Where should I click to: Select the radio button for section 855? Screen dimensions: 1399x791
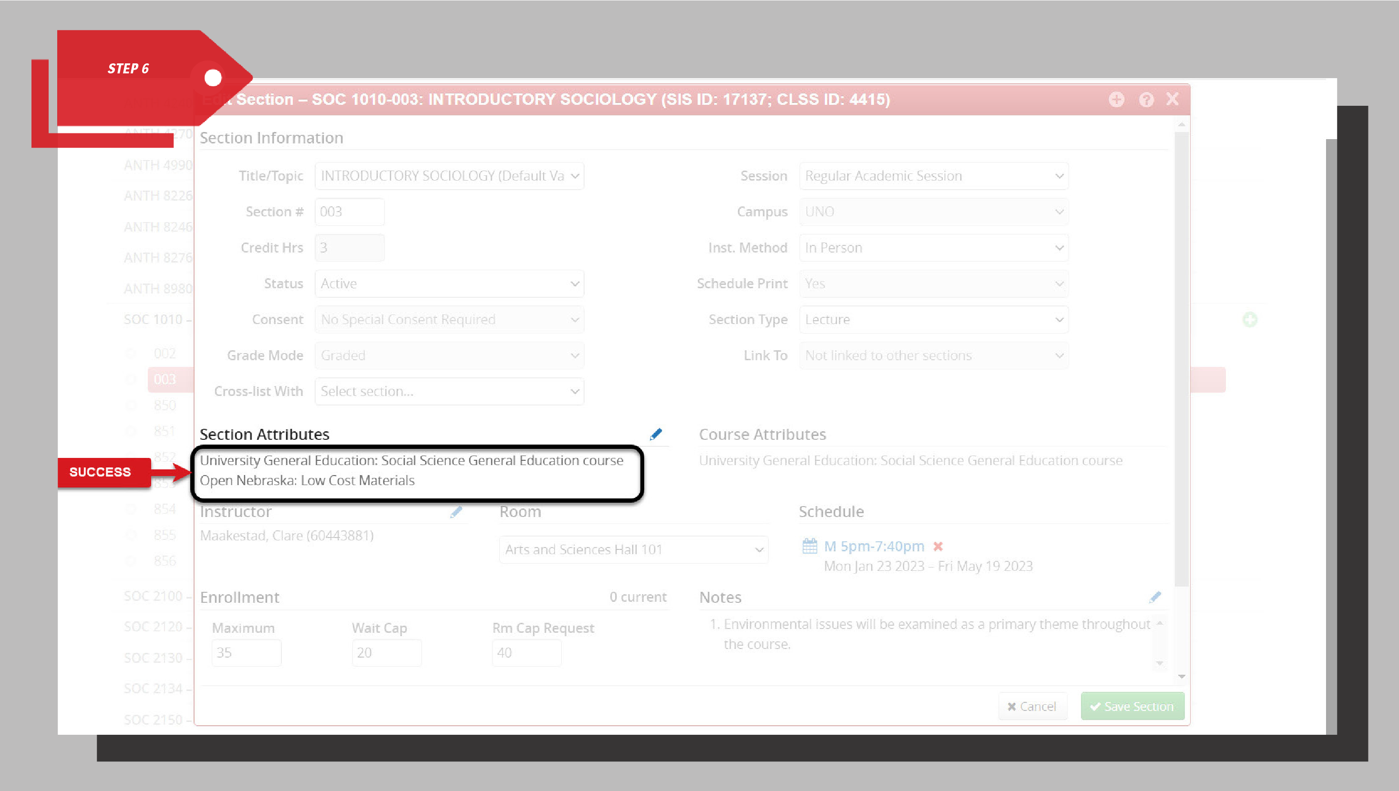tap(131, 535)
